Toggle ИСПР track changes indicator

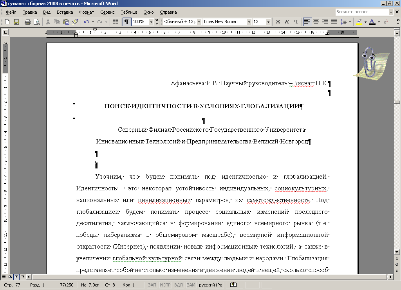[x=165, y=285]
